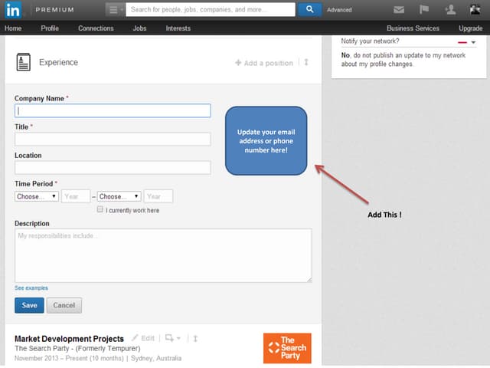Open the profile photo account menu
Screen dimensions: 490x368
click(x=475, y=10)
